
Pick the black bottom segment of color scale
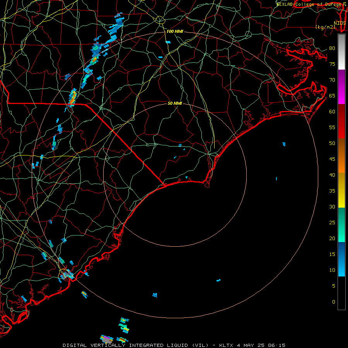(341, 293)
